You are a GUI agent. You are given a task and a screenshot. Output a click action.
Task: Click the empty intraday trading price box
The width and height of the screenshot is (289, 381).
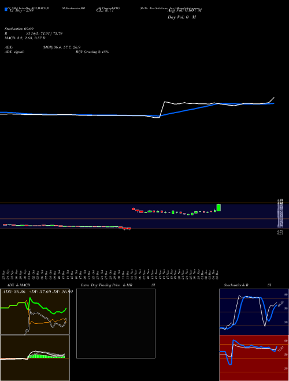[116, 323]
